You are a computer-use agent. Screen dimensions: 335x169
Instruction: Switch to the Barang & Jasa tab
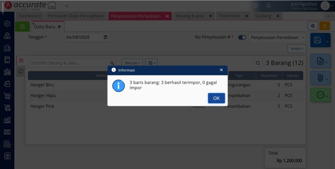click(x=190, y=16)
